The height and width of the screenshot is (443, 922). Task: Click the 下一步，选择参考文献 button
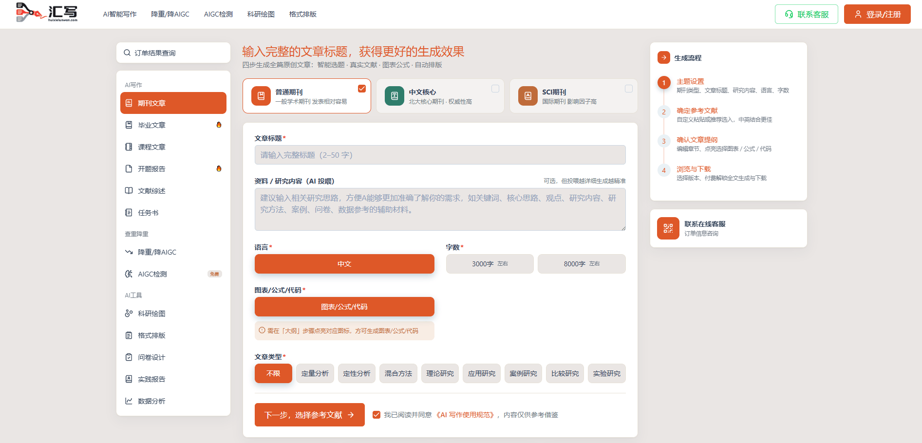(310, 415)
